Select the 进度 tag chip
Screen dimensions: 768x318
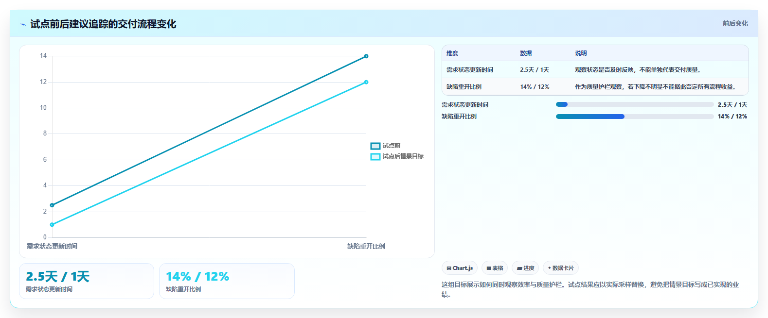pyautogui.click(x=525, y=268)
